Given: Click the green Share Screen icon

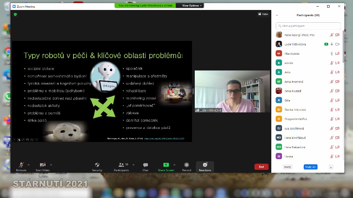Looking at the screenshot, I should click(x=166, y=165).
